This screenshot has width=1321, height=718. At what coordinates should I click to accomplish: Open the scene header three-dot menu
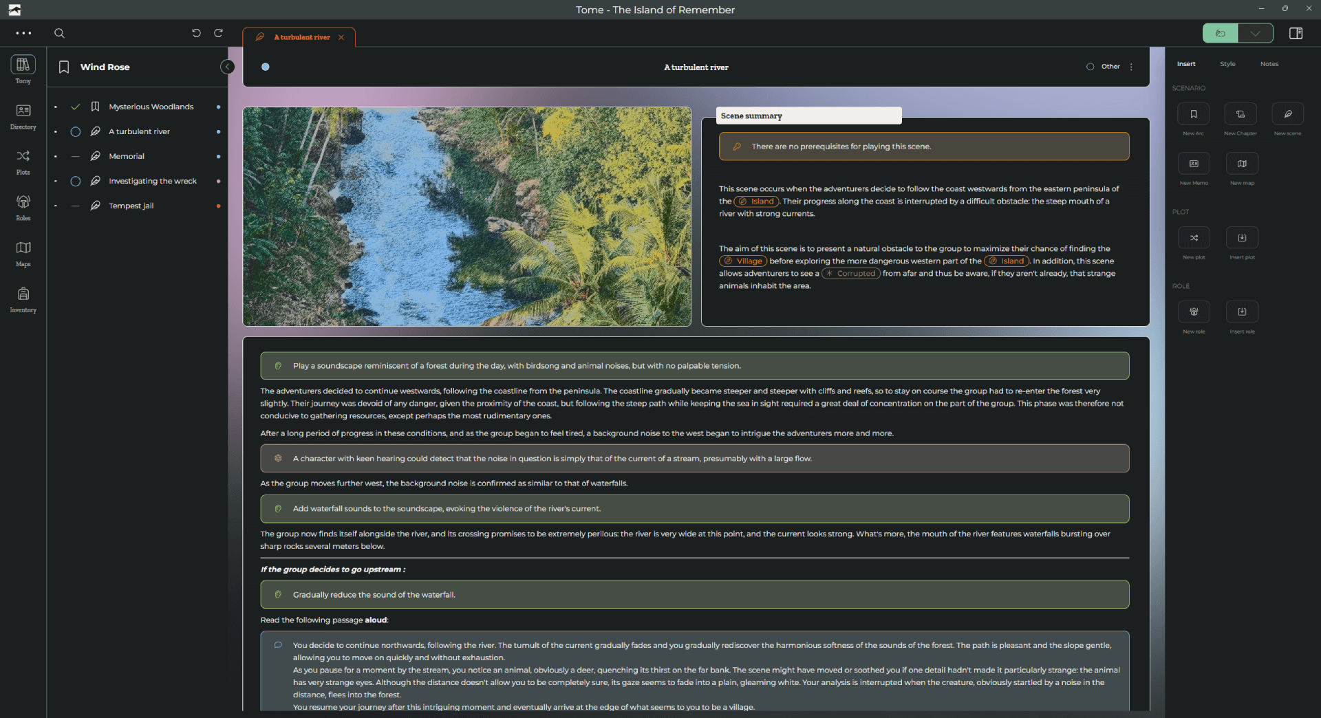pos(1131,67)
